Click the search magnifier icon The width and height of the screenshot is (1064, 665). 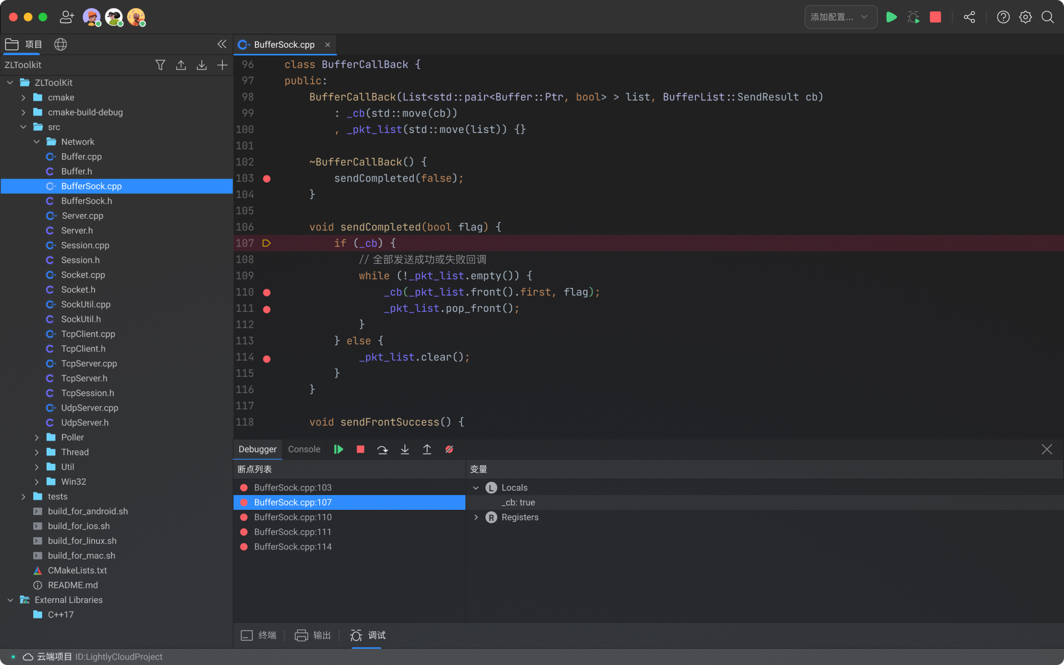1047,17
